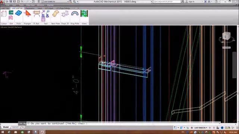Select the Ring Plate arc icon
239x134 pixels.
pos(75,13)
